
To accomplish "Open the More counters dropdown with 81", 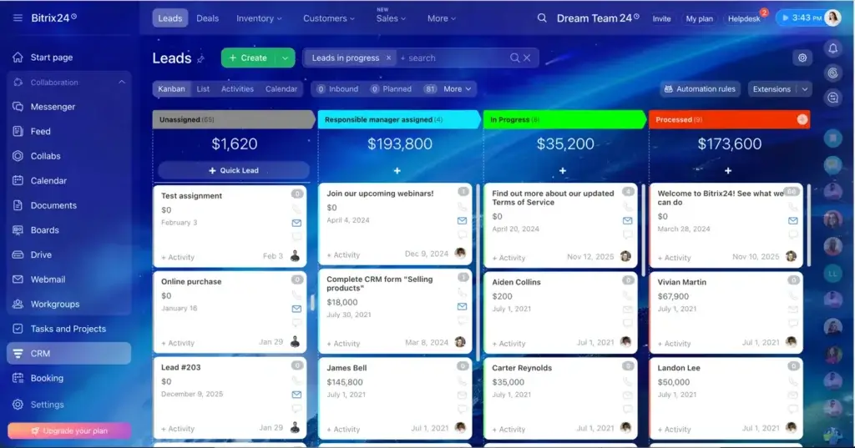I will coord(448,88).
